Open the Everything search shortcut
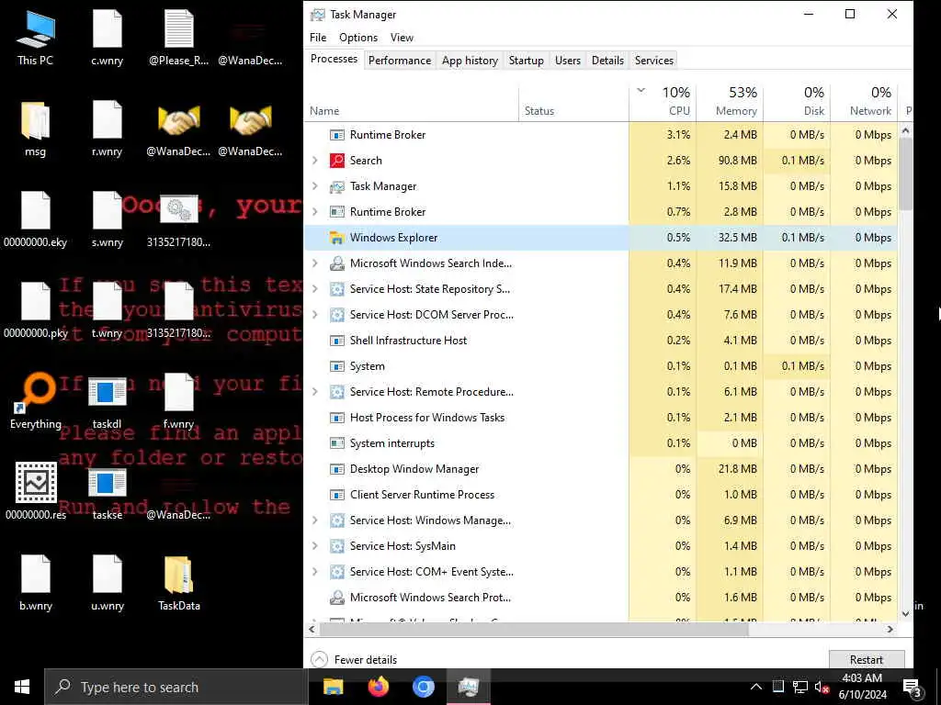This screenshot has height=705, width=941. point(35,401)
